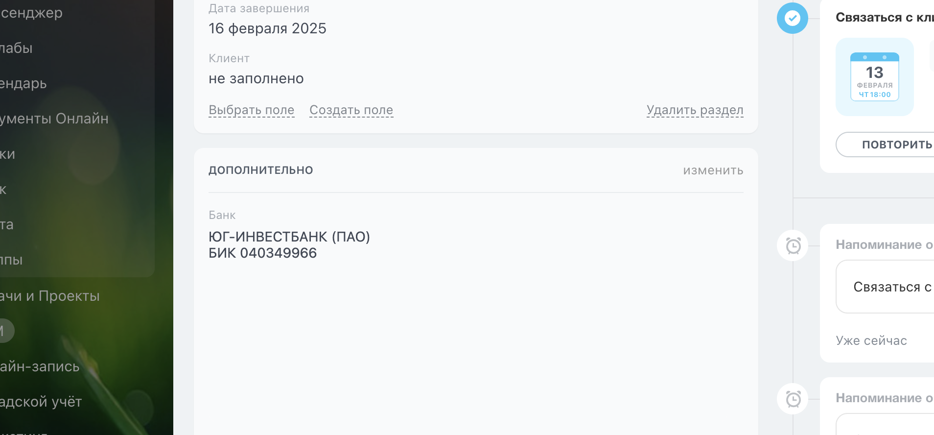
Task: Open «Задачи и Проекты» in the sidebar
Action: tap(49, 296)
